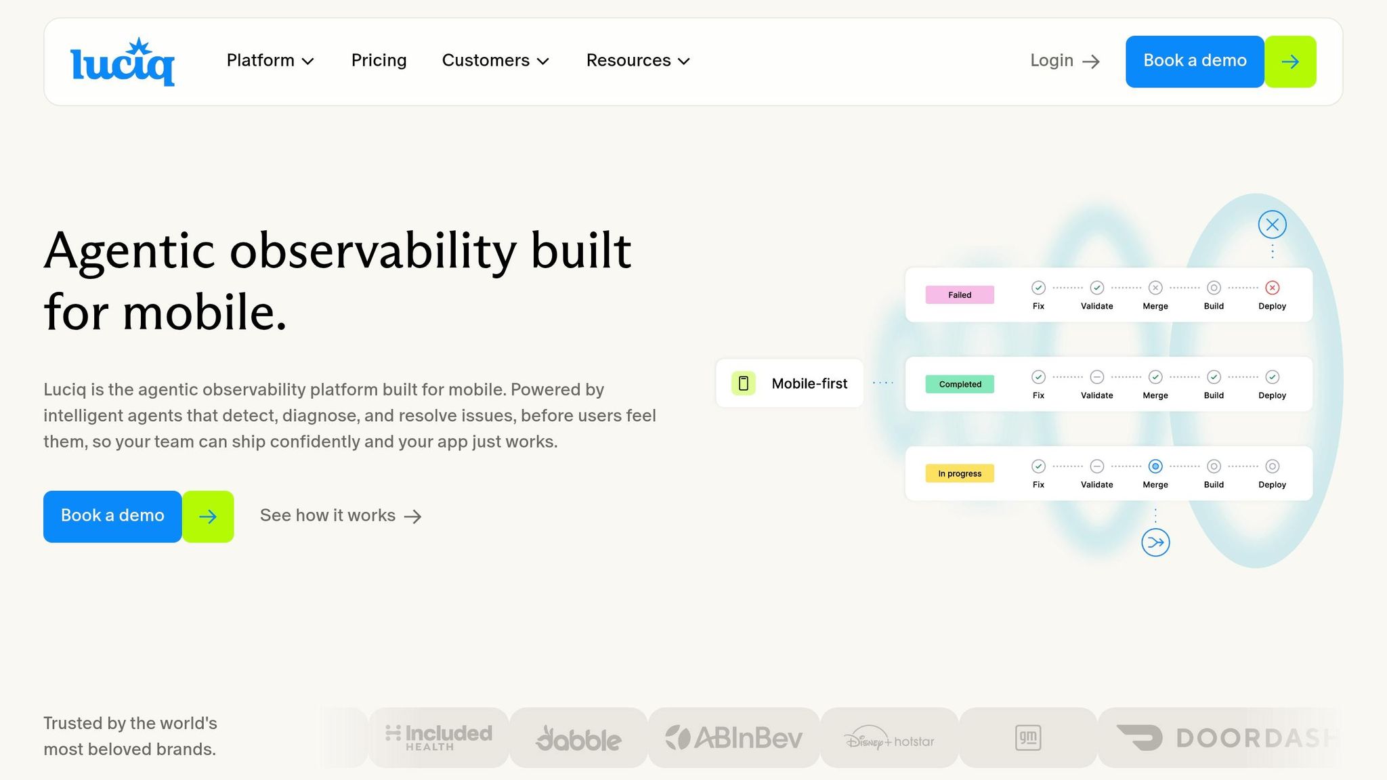Click Validate checkmark in Failed row

point(1097,288)
